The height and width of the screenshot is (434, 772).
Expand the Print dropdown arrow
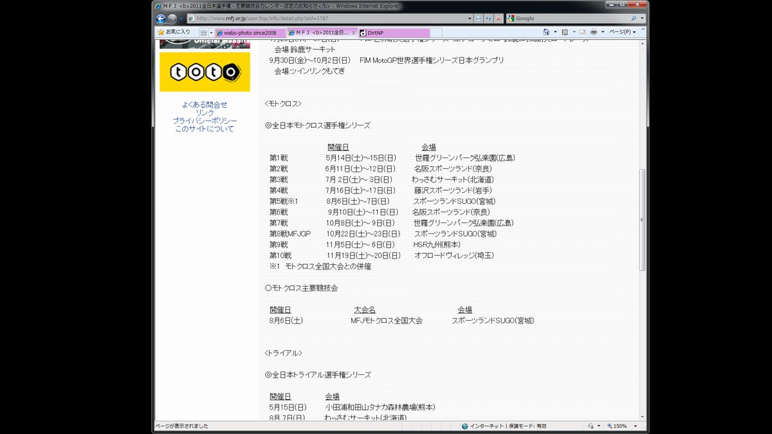602,32
